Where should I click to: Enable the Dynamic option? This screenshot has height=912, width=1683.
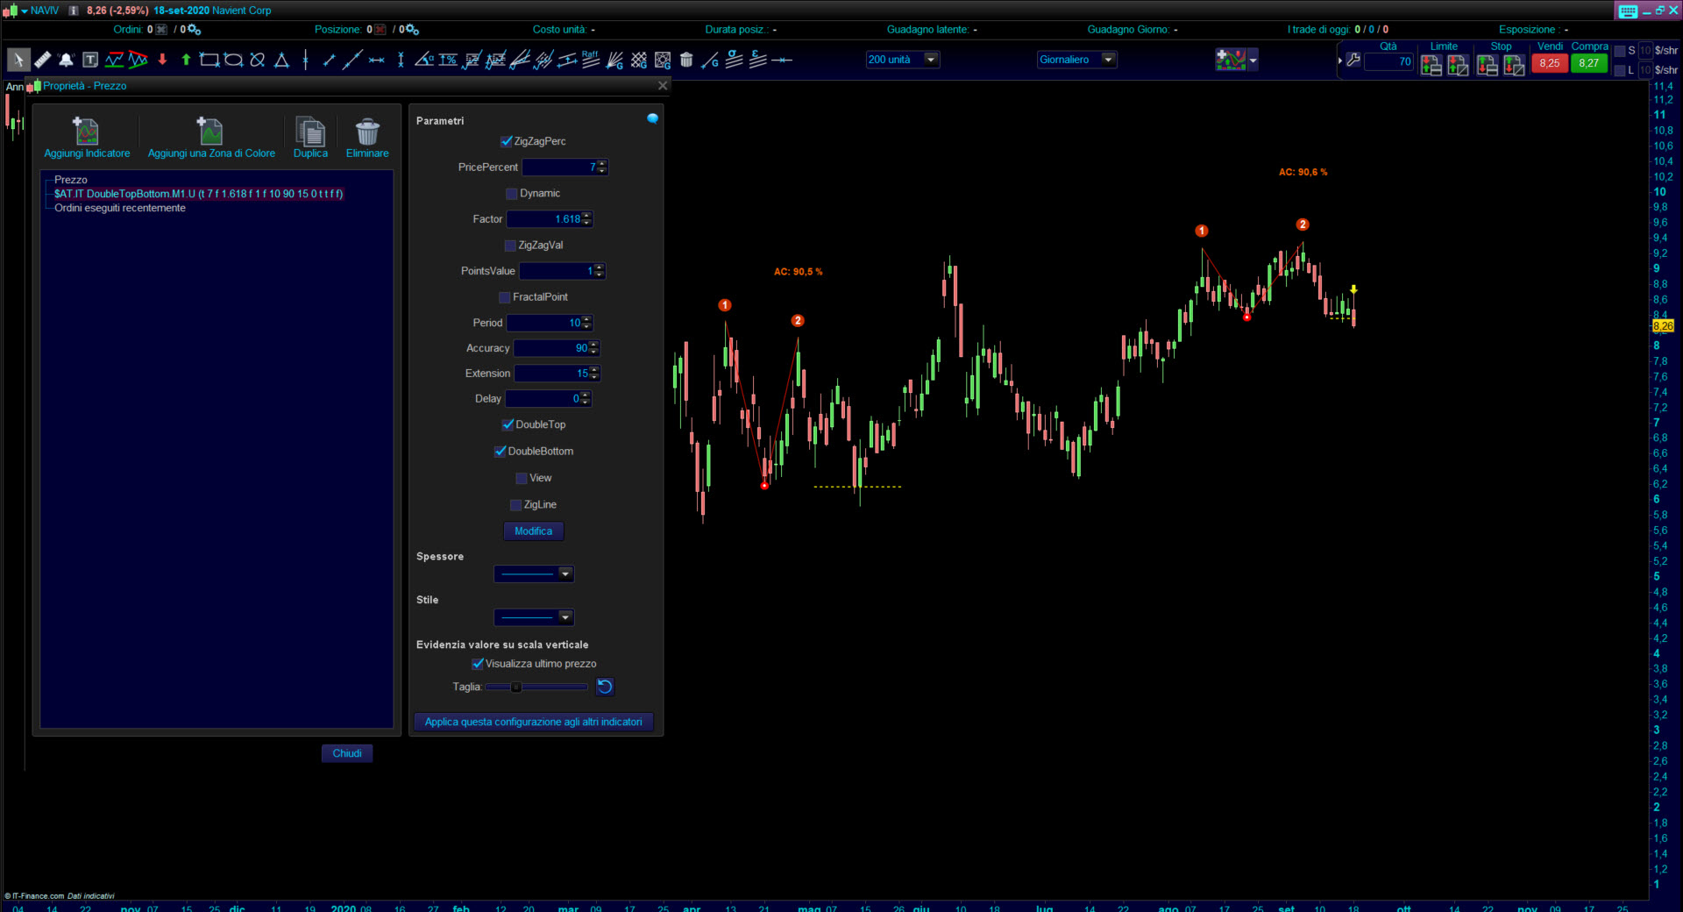click(512, 193)
